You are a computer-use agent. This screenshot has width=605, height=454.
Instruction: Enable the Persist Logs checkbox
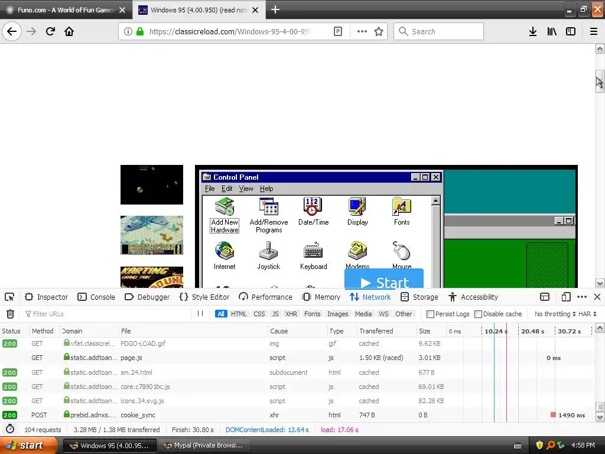430,314
